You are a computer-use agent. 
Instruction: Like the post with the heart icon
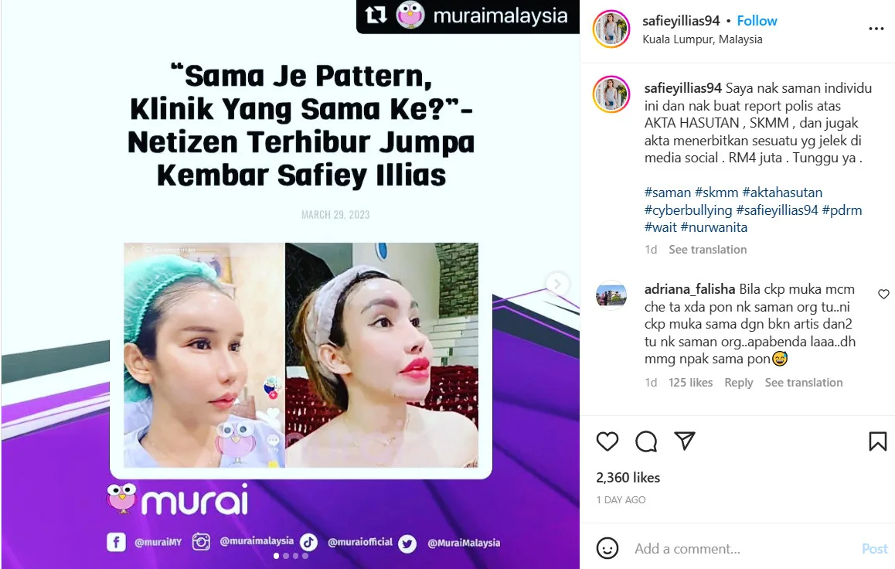(x=607, y=441)
